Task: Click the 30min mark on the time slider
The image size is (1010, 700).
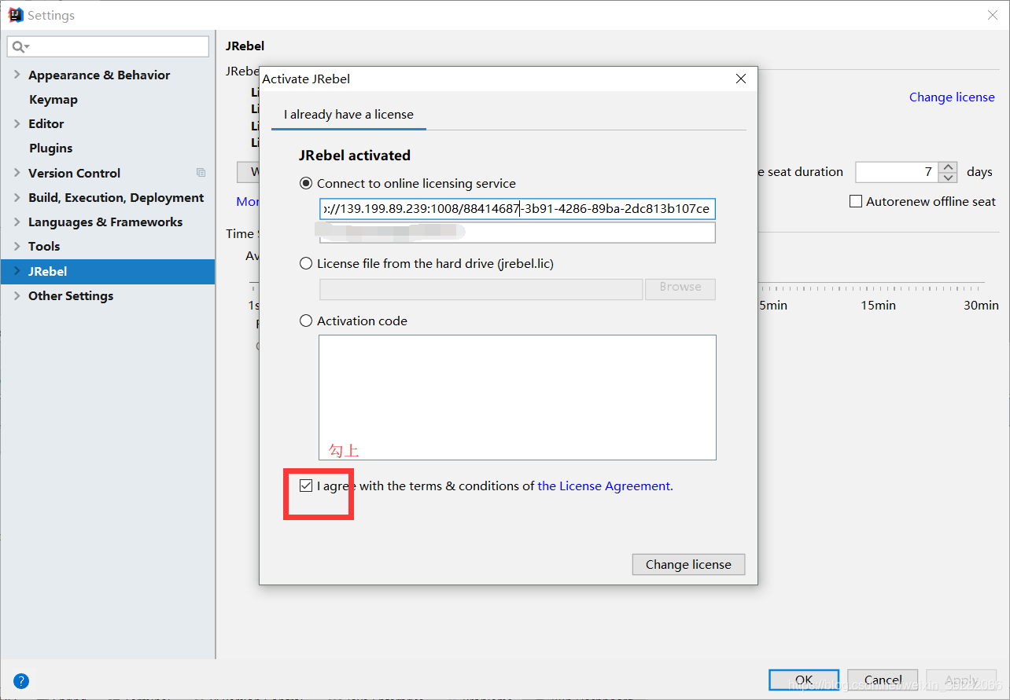Action: [x=981, y=305]
